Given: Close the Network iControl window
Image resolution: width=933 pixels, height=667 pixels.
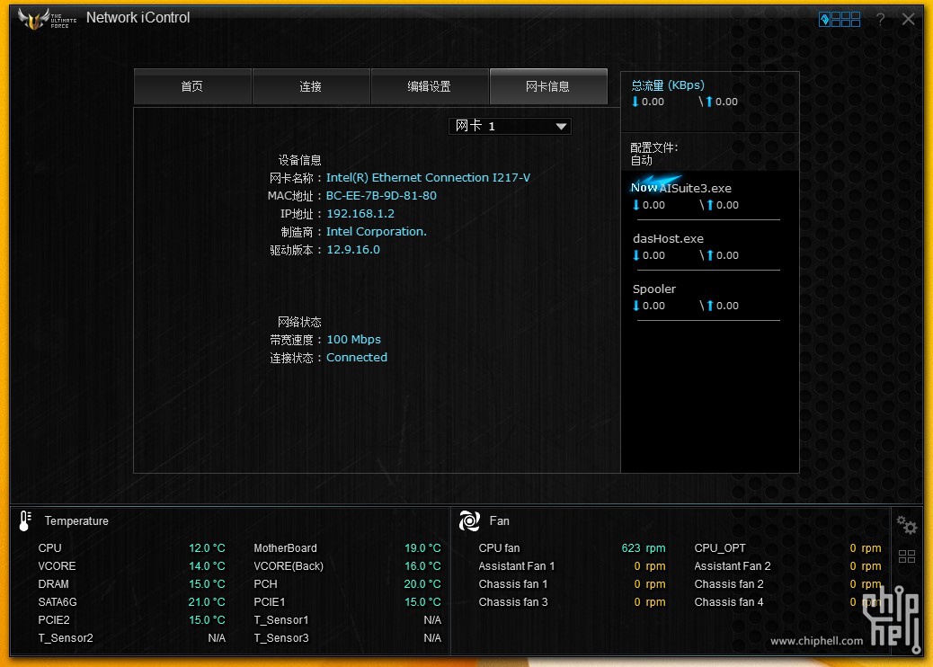Looking at the screenshot, I should 908,19.
